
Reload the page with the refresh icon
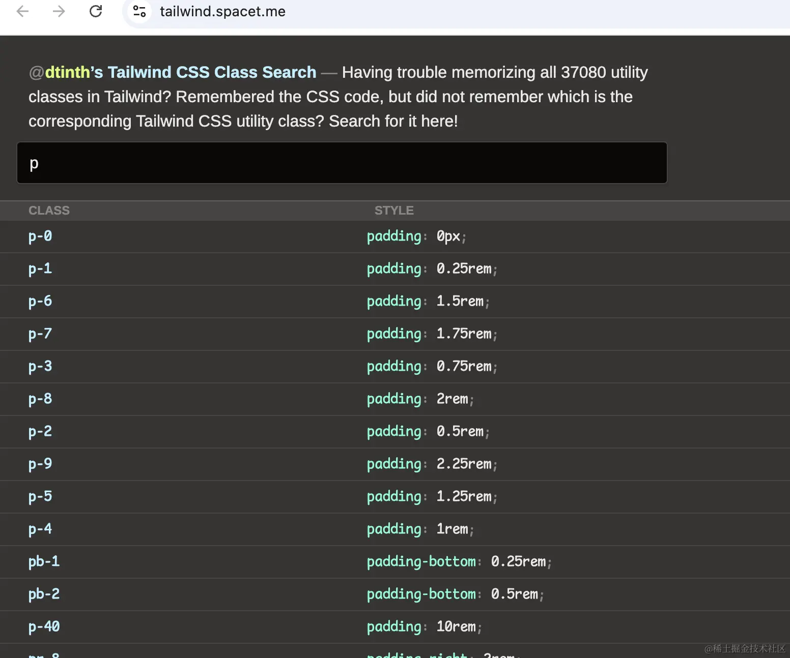click(96, 11)
